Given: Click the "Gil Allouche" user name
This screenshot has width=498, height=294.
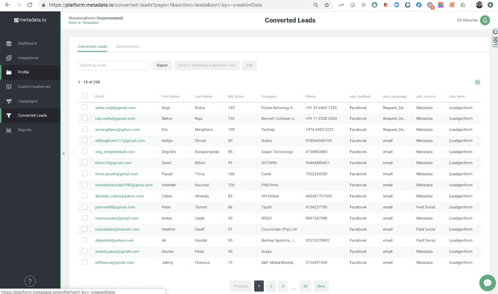Looking at the screenshot, I should 467,20.
